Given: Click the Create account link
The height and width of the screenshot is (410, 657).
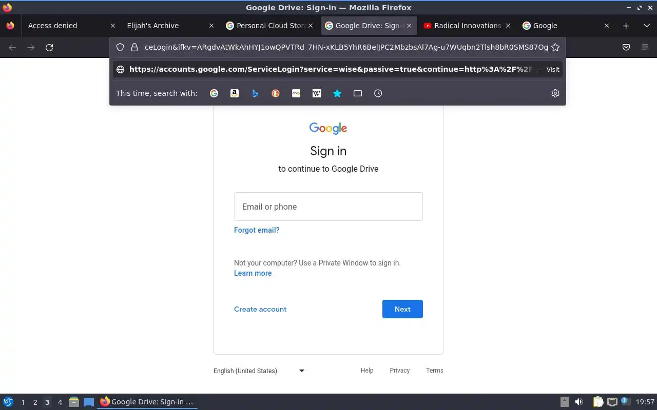Looking at the screenshot, I should [260, 309].
